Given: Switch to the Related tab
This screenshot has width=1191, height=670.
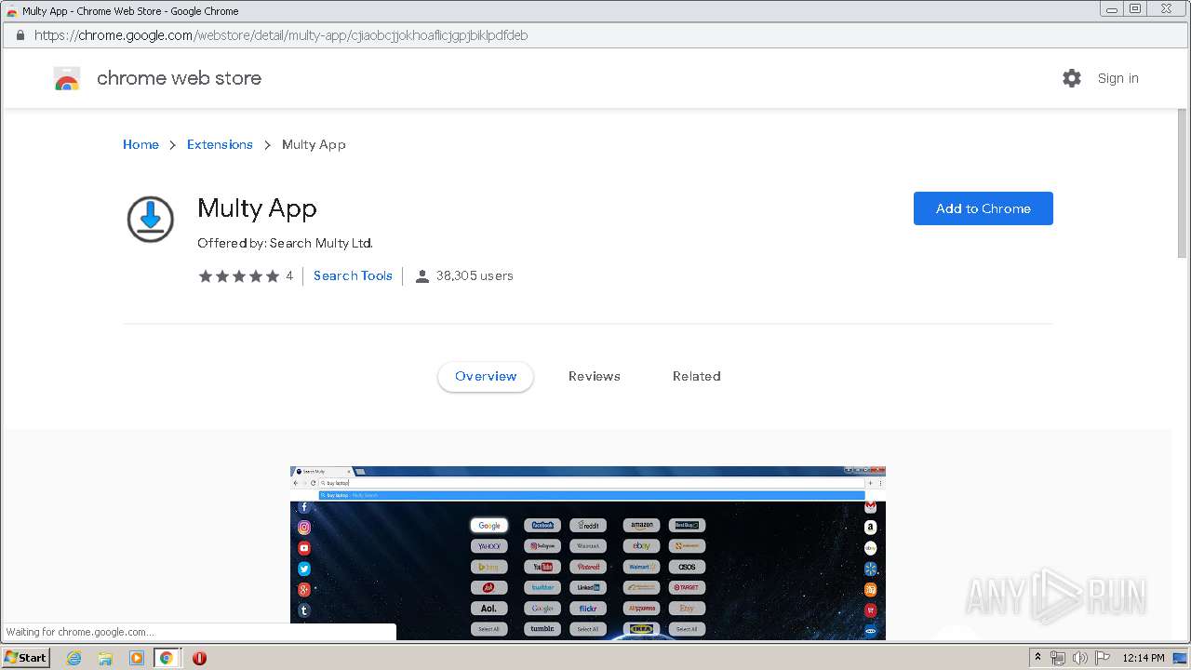Looking at the screenshot, I should [697, 376].
